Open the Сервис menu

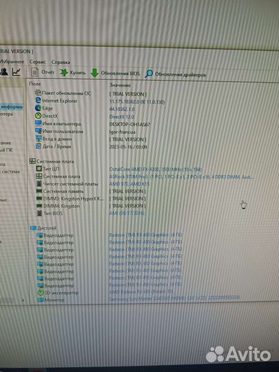37,62
